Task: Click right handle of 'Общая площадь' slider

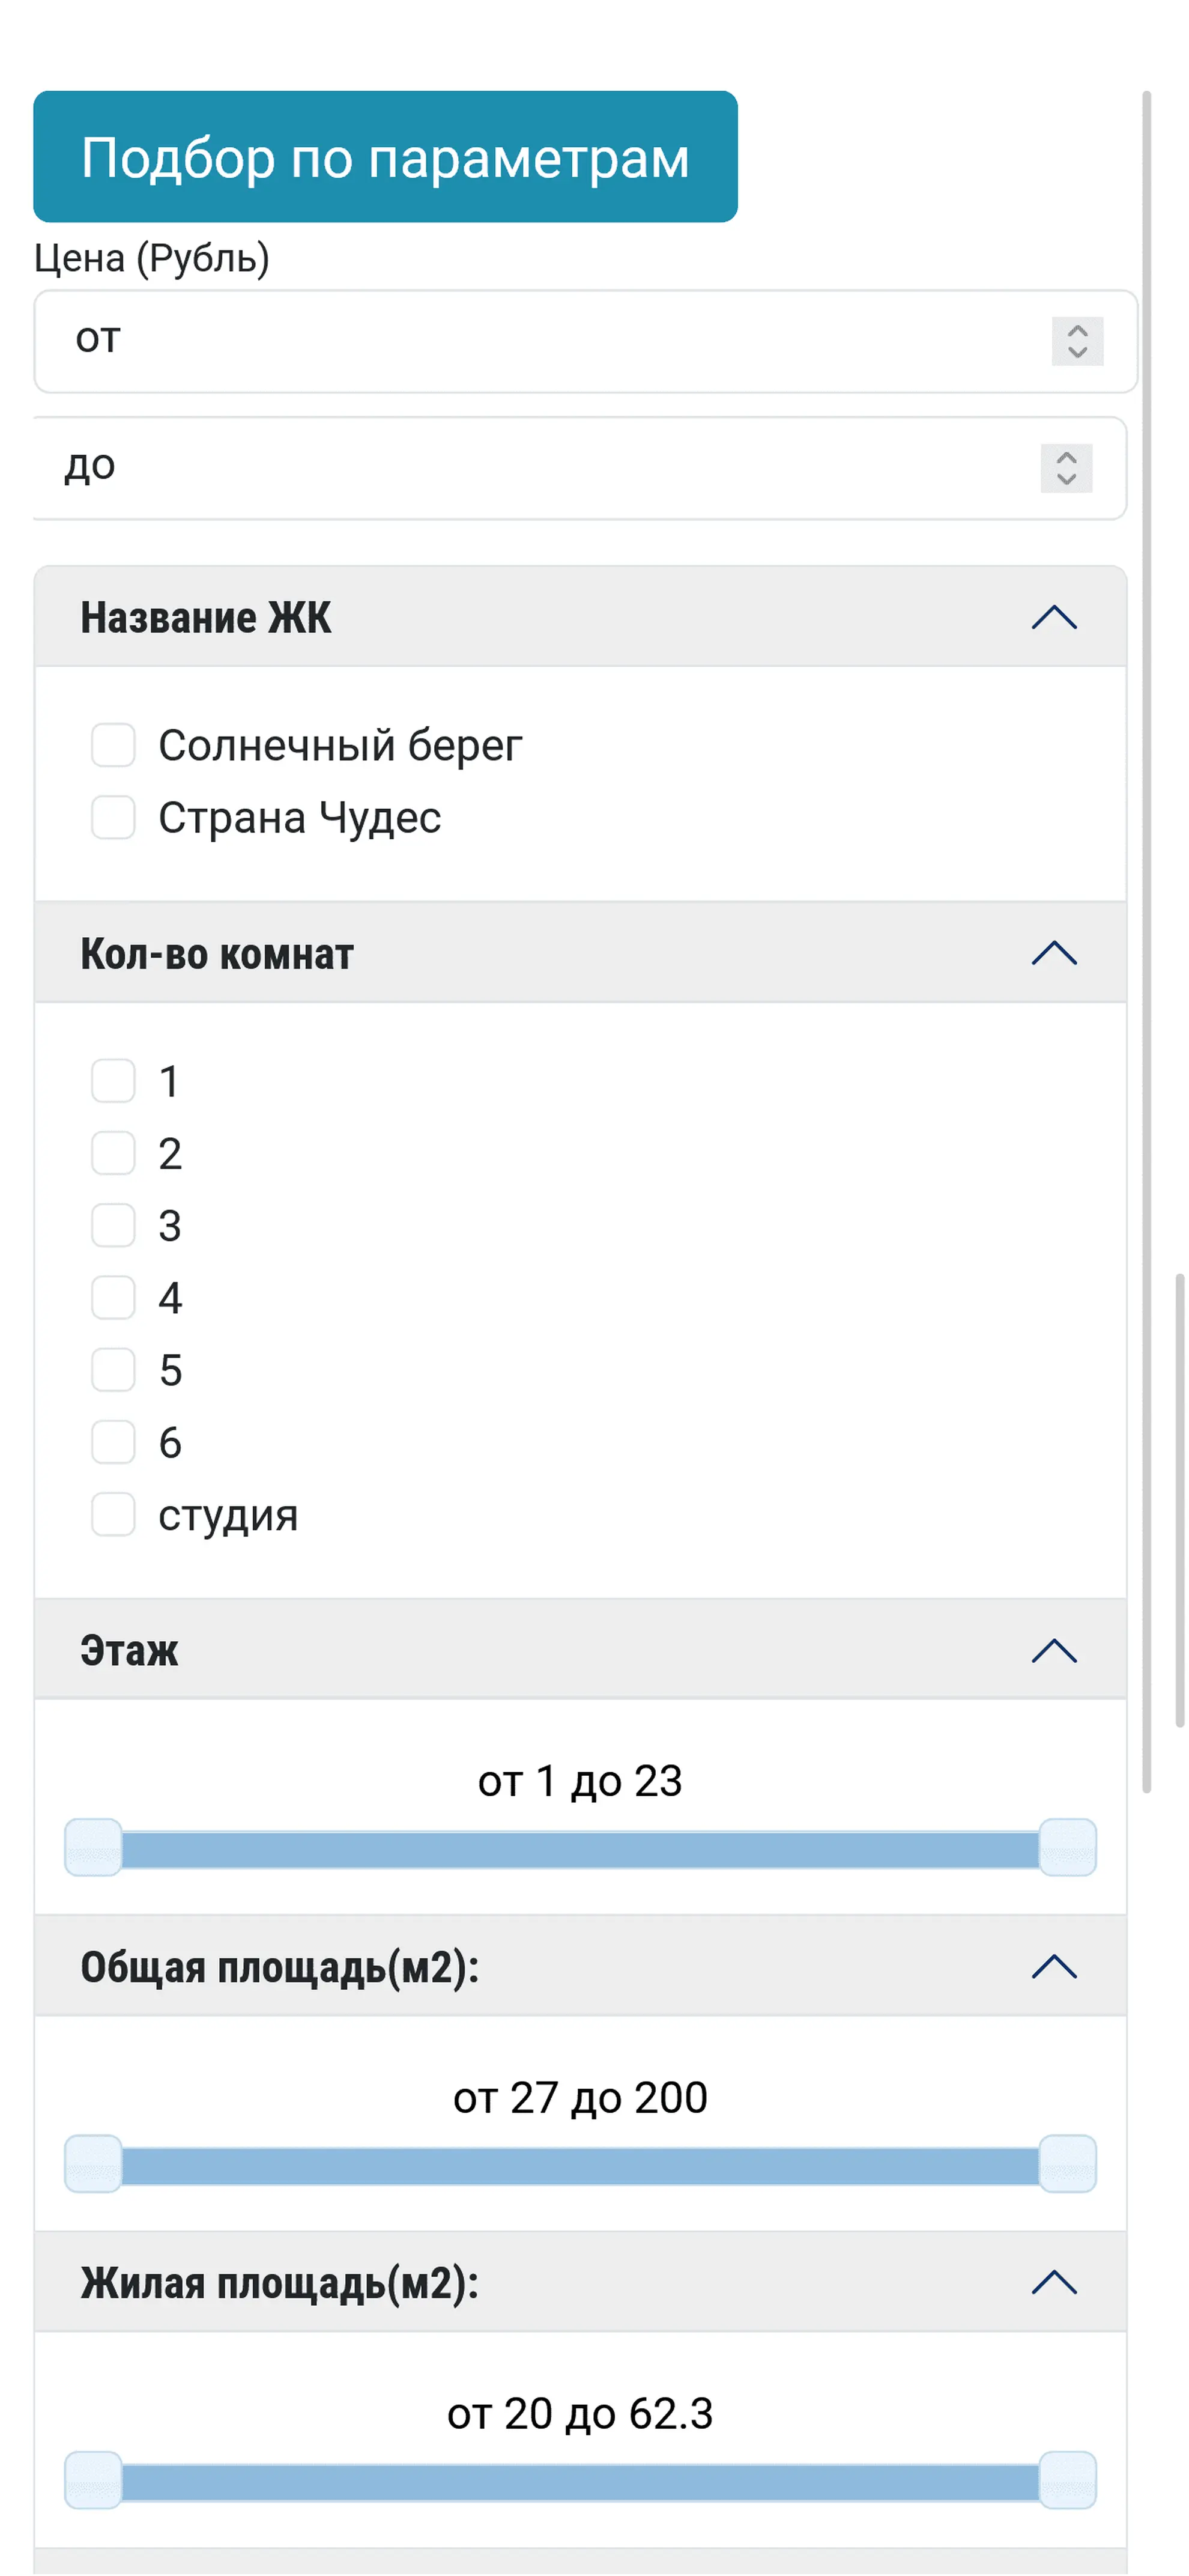Action: click(1068, 2164)
